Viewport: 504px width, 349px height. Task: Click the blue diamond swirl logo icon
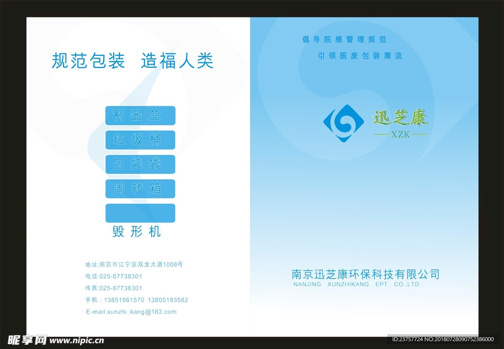coord(344,123)
